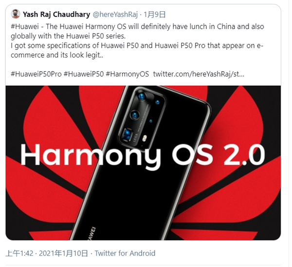Click the text "globally with the Huawei P50 series"
Image resolution: width=292 pixels, height=267 pixels.
pos(68,36)
